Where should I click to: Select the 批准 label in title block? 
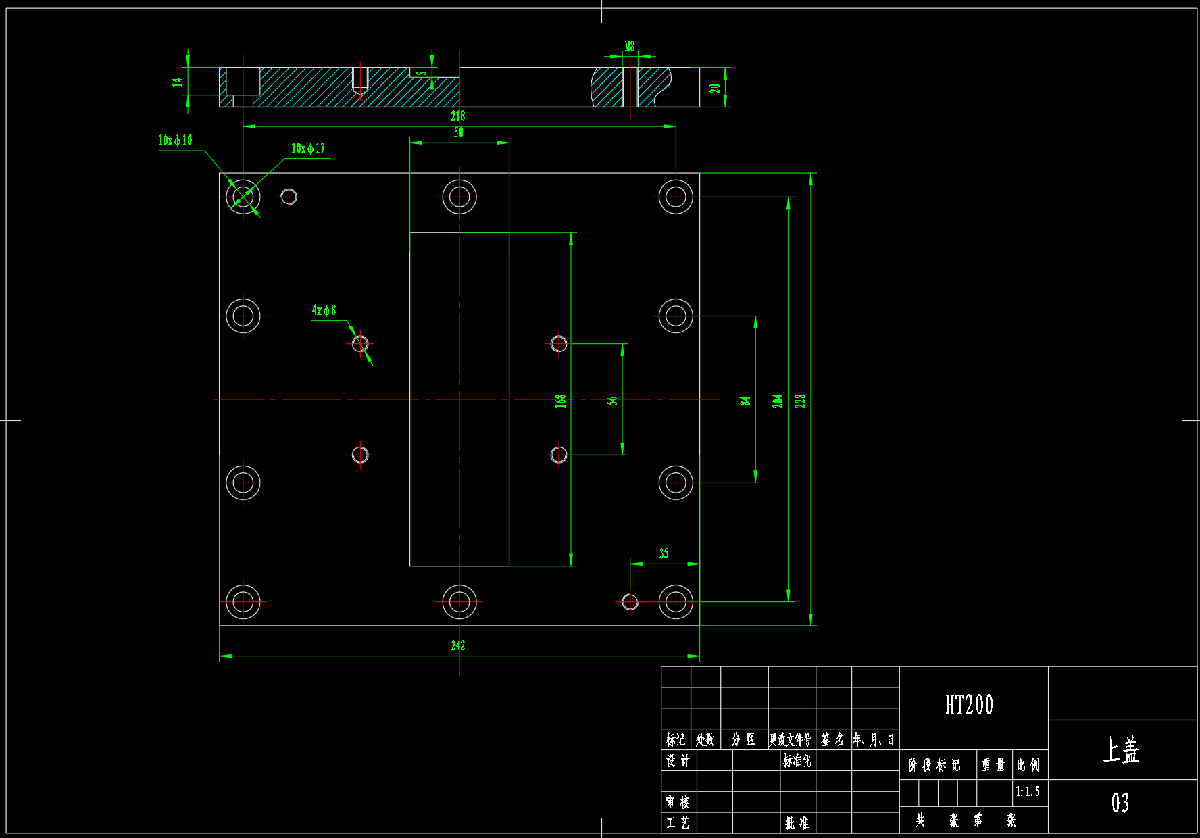click(x=797, y=823)
